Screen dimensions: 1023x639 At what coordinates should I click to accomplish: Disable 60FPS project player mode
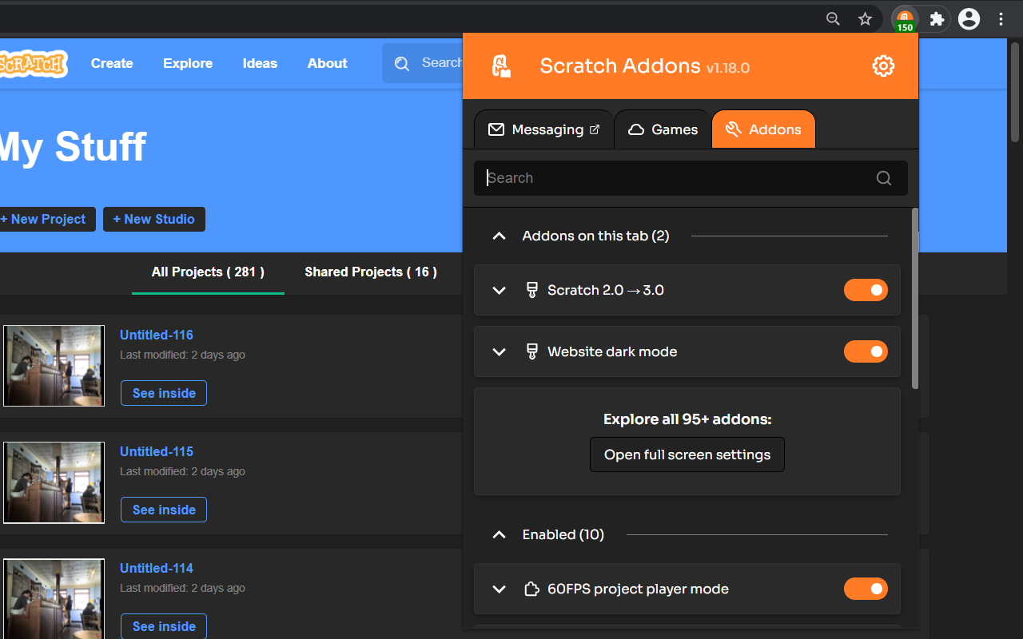[x=866, y=589]
